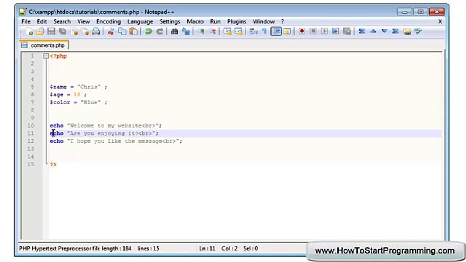Screen dimensions: 466x262
Task: Click the "Welcome to my website" echo line
Action: (x=106, y=126)
